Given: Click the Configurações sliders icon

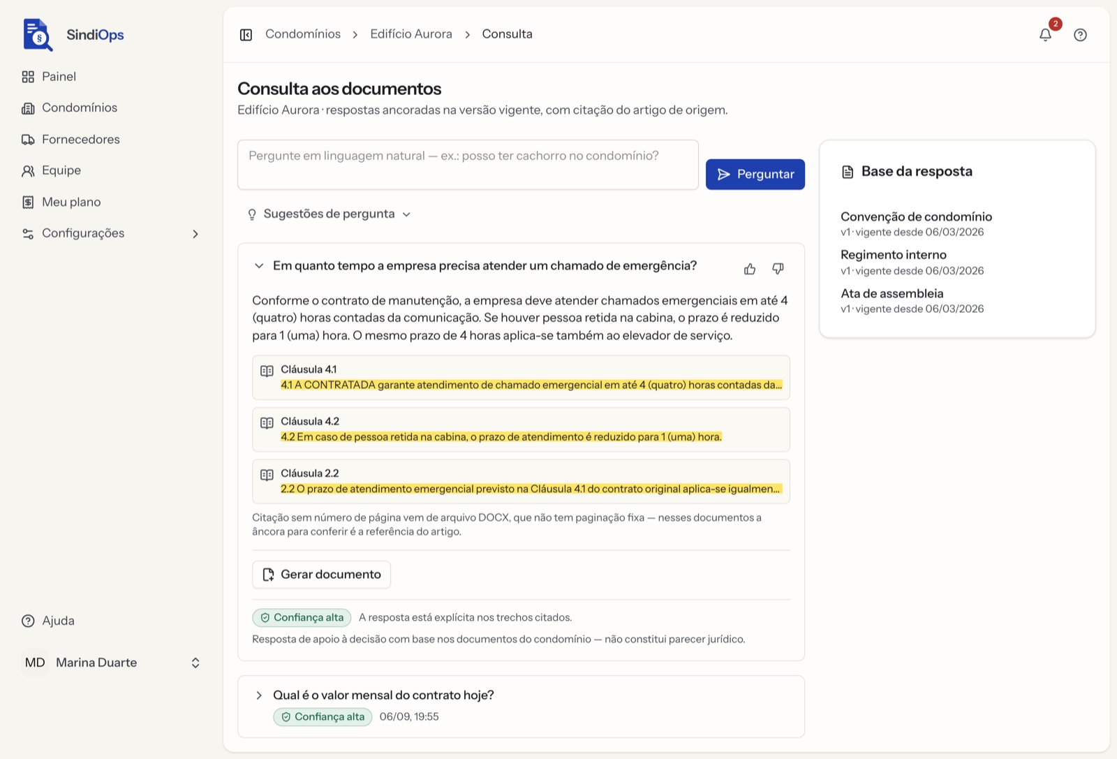Looking at the screenshot, I should [x=28, y=234].
